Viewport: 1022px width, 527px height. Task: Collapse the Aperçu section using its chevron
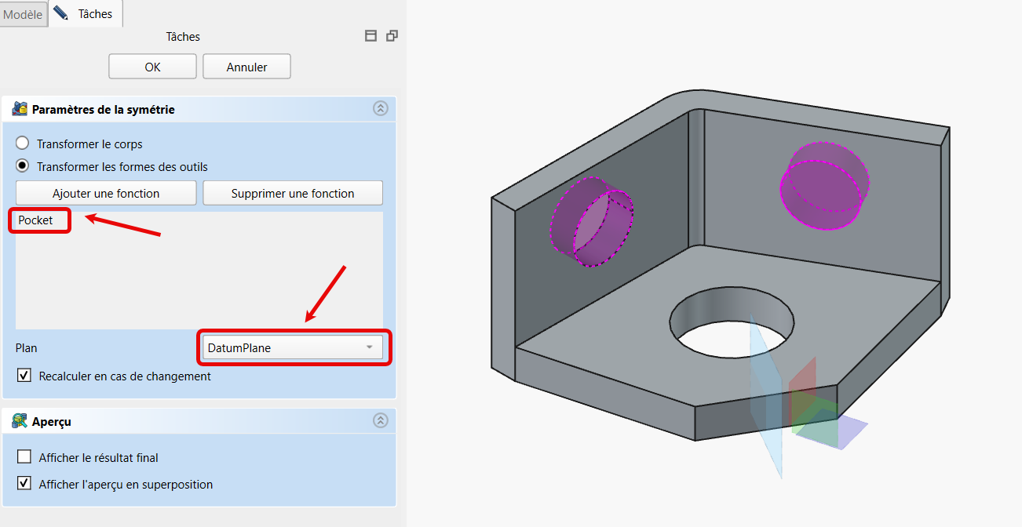point(380,421)
